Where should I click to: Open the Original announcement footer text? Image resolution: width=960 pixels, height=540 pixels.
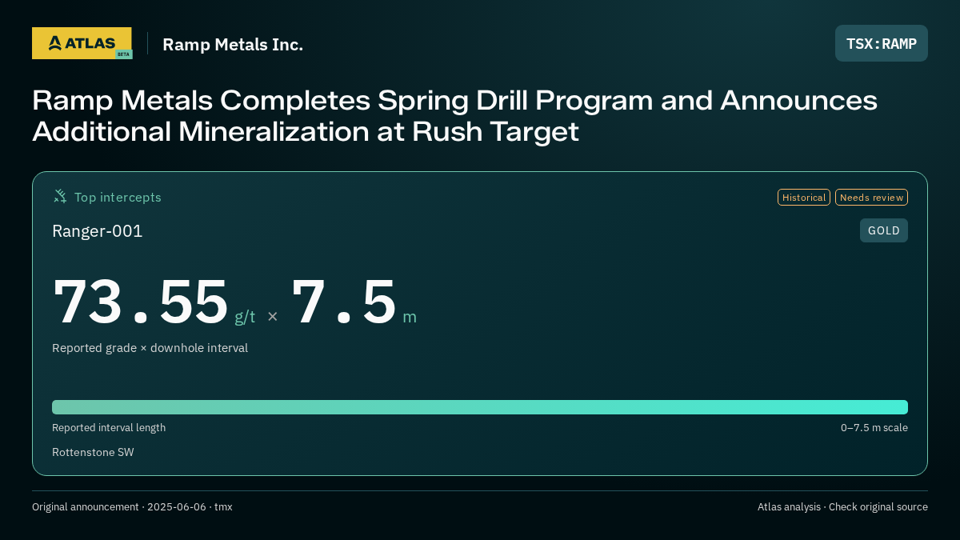[x=132, y=506]
